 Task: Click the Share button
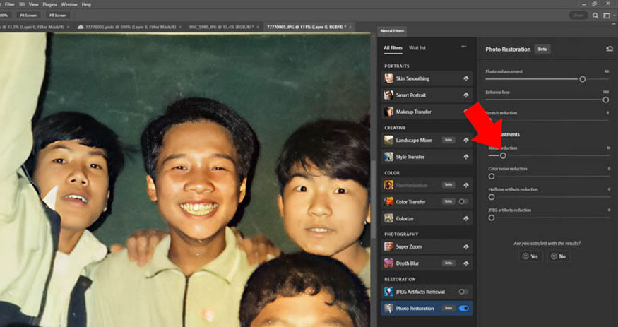[578, 16]
